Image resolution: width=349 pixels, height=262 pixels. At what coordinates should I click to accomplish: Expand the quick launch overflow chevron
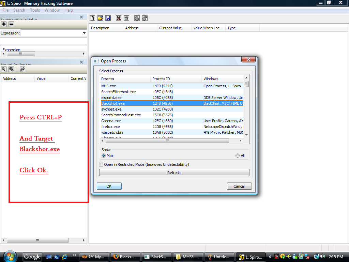click(x=75, y=255)
